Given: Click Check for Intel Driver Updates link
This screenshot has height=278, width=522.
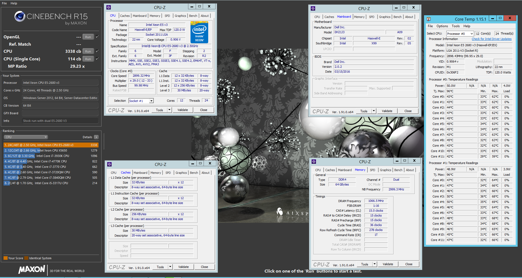Looking at the screenshot, I should click(492, 39).
